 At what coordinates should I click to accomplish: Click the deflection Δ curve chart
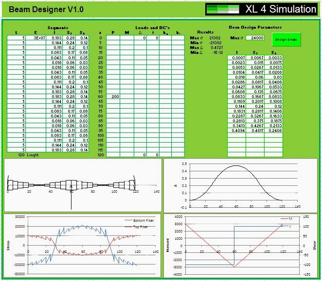240,185
